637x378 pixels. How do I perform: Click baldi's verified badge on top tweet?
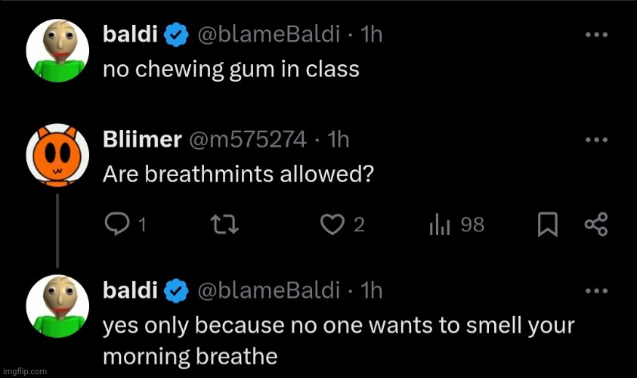(176, 35)
